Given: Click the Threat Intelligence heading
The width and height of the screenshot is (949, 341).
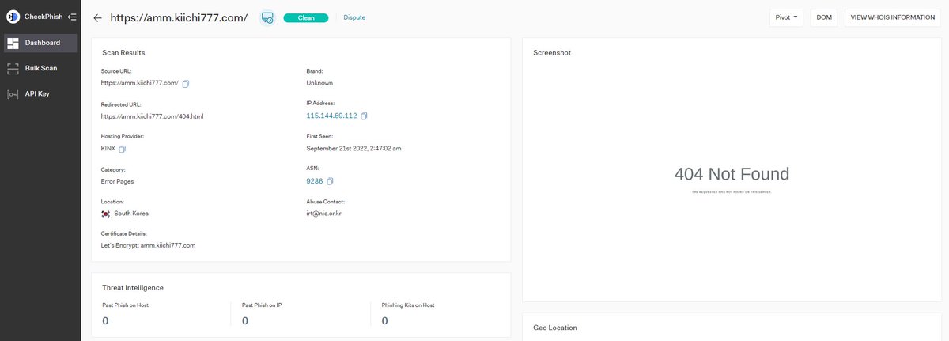Looking at the screenshot, I should [x=133, y=288].
